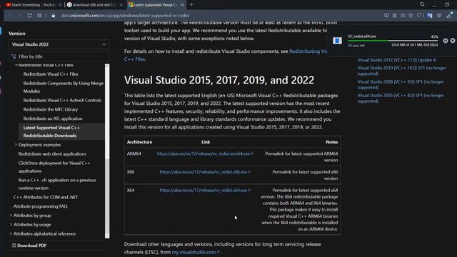The height and width of the screenshot is (257, 457).
Task: Open Redistribute web client applications
Action: [52, 154]
